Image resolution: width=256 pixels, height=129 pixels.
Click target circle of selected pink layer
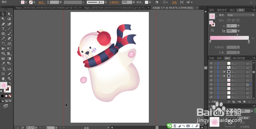point(247,84)
